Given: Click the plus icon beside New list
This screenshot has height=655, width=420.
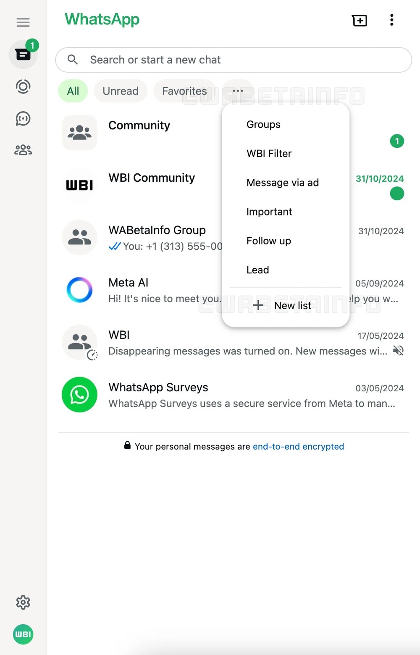Looking at the screenshot, I should point(258,305).
